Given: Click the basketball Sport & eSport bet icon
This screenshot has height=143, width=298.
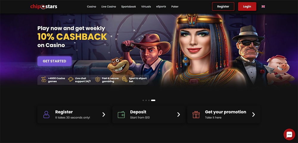Looking at the screenshot, I should (125, 79).
